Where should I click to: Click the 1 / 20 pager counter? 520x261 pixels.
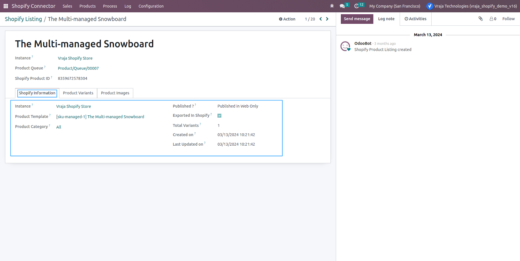(x=310, y=19)
